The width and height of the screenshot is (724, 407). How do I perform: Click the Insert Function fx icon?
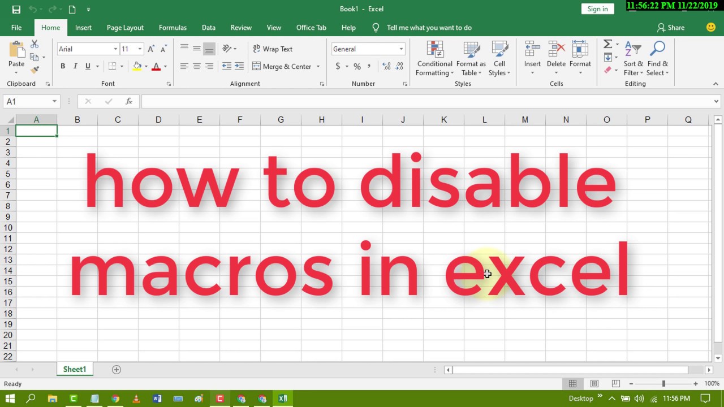[x=129, y=101]
